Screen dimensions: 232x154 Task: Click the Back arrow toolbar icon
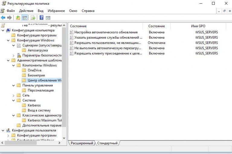3,18
